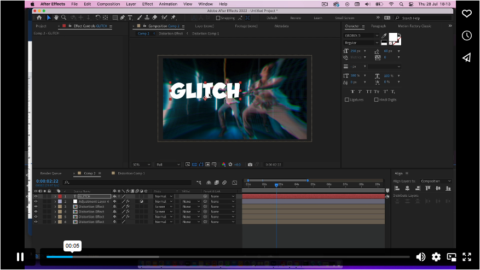Open the font style Regular dropdown
This screenshot has width=480, height=270.
pyautogui.click(x=361, y=43)
